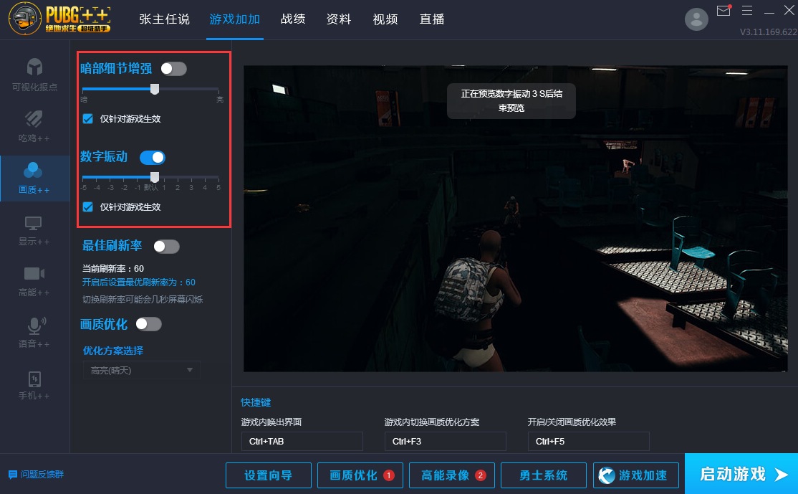Open the 高能++ camera section

click(34, 282)
